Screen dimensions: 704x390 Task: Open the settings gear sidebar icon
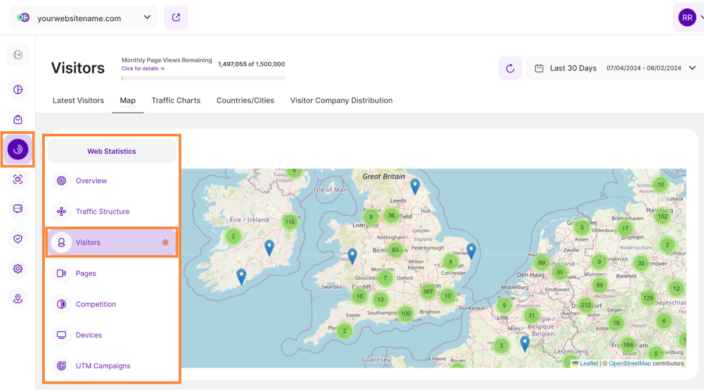click(x=18, y=269)
